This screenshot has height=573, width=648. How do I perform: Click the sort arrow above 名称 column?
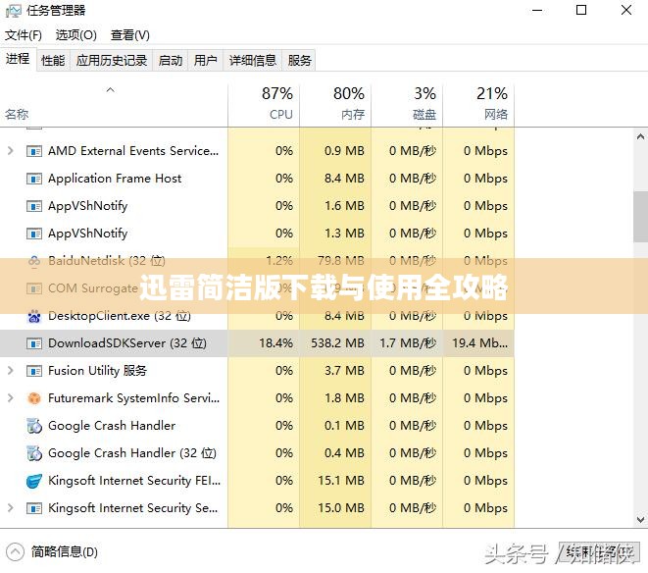pyautogui.click(x=111, y=89)
